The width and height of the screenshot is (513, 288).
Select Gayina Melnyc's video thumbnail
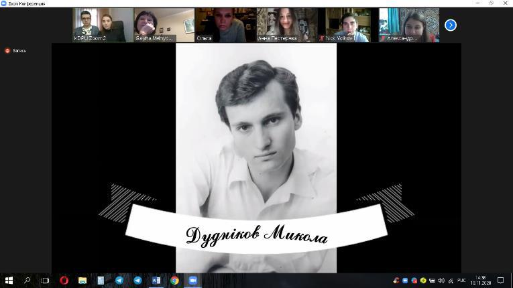[x=164, y=25]
